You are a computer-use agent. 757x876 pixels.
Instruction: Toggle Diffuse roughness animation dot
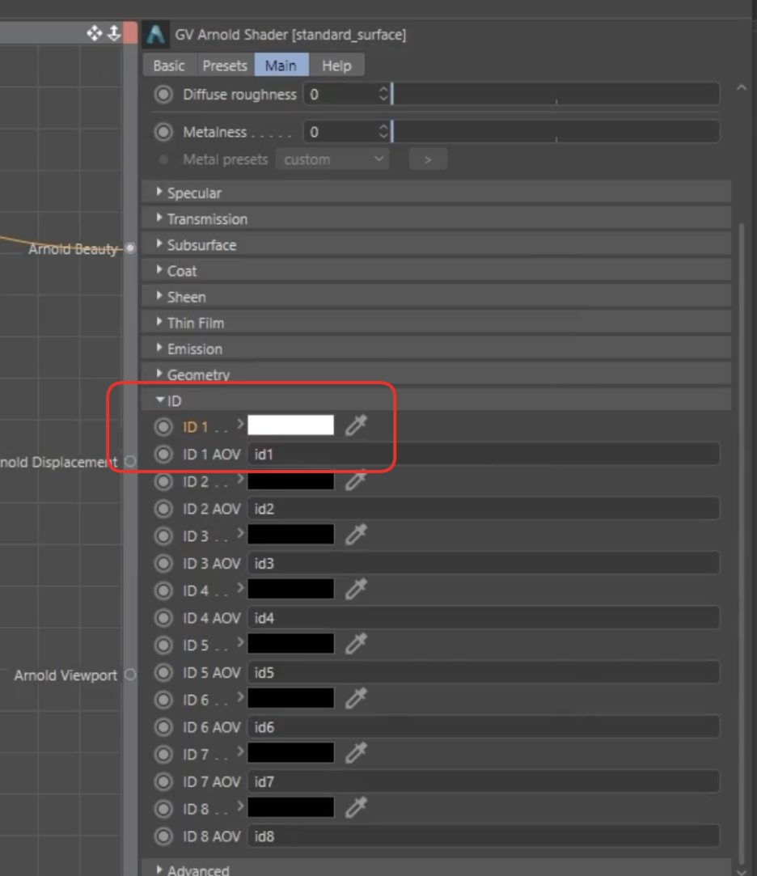[x=163, y=95]
